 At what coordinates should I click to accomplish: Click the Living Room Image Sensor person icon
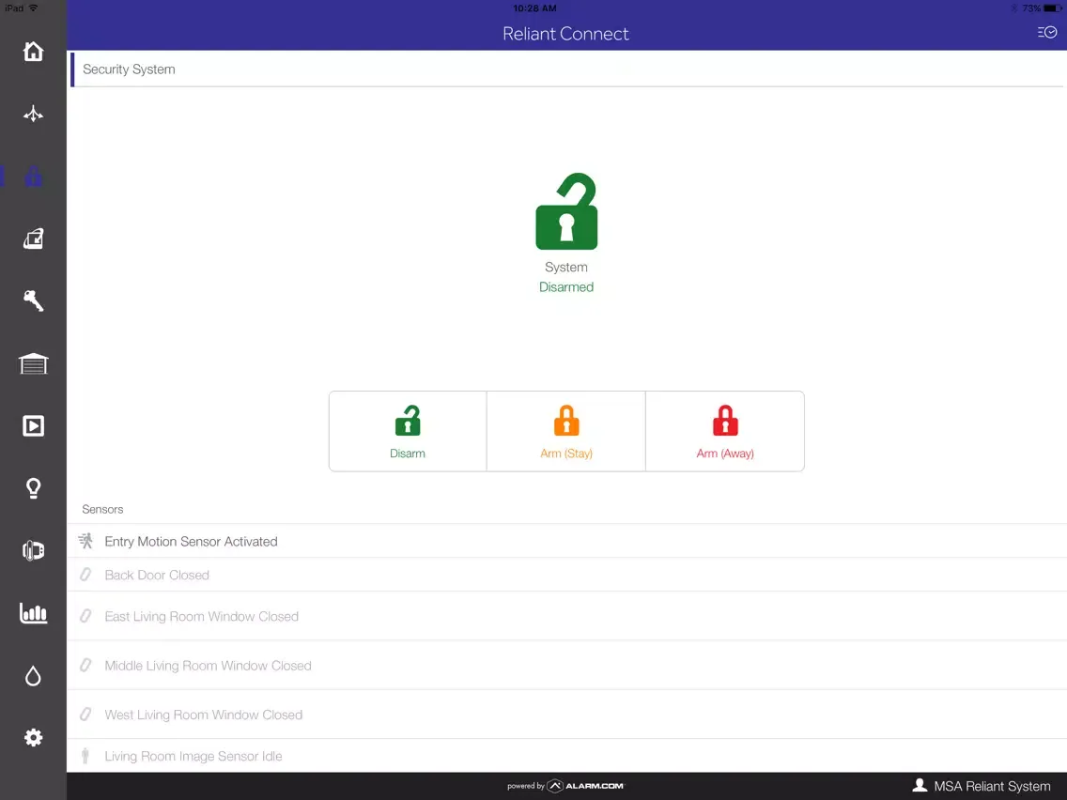coord(85,756)
